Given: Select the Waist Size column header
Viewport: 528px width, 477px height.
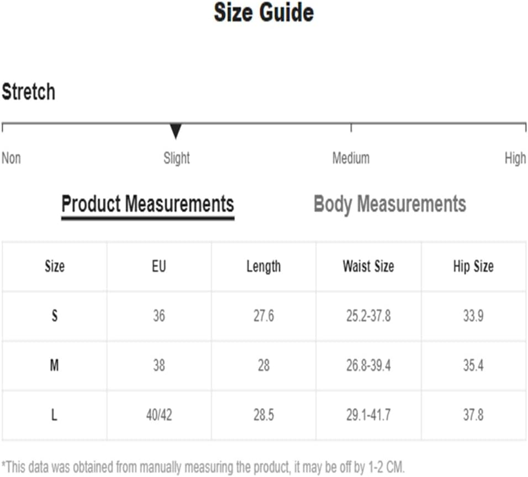Looking at the screenshot, I should pyautogui.click(x=368, y=266).
